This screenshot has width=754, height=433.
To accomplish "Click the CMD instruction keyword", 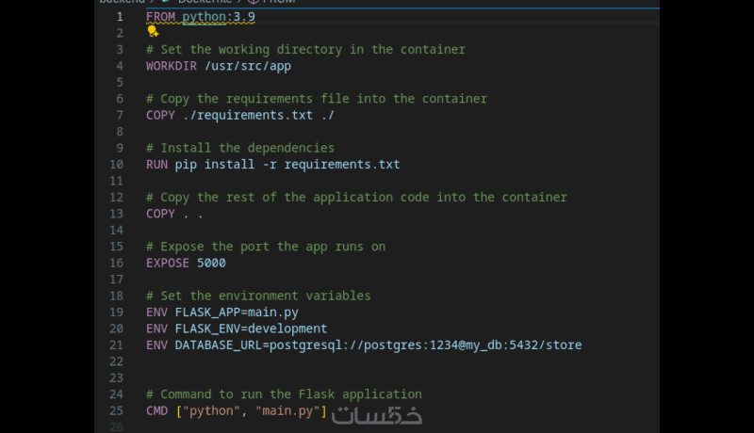I will click(x=156, y=411).
